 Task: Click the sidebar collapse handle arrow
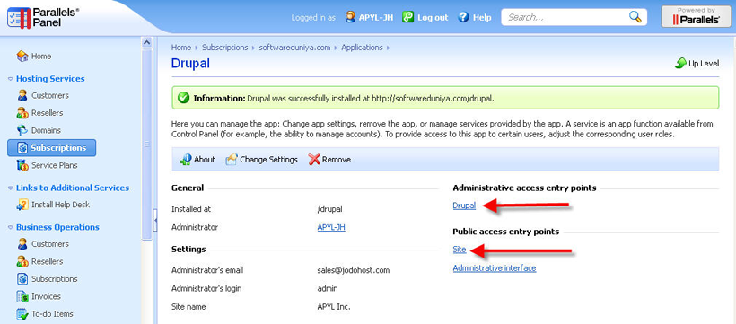point(155,220)
